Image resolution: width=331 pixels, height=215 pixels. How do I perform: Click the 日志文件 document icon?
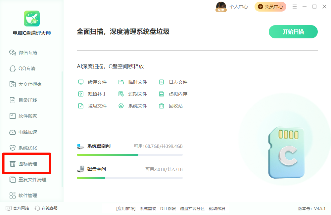(x=161, y=82)
